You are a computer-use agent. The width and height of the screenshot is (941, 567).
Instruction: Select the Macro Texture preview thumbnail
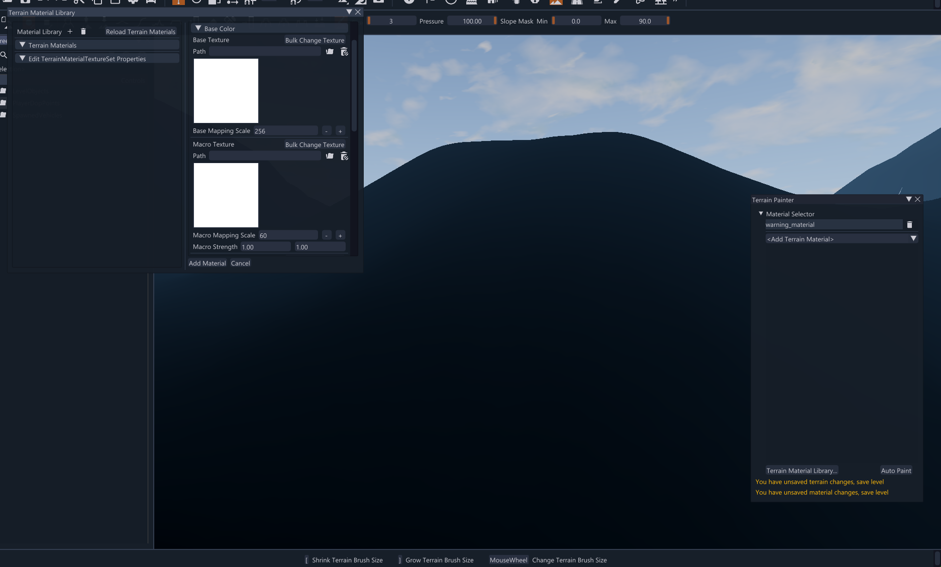(x=226, y=195)
